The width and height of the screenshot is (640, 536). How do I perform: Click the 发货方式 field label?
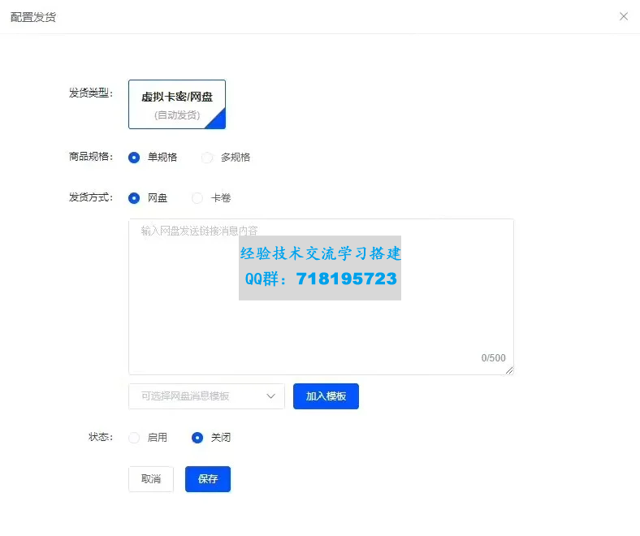pos(90,197)
